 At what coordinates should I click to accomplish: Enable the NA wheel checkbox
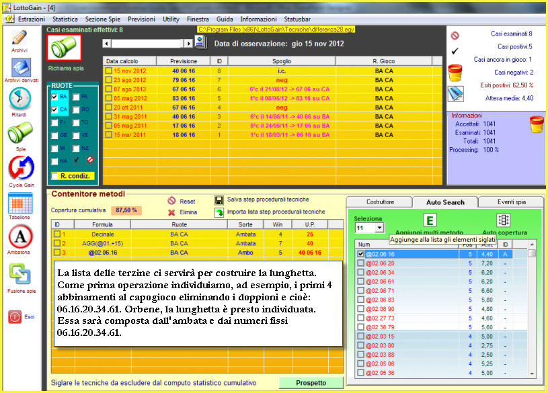click(54, 161)
